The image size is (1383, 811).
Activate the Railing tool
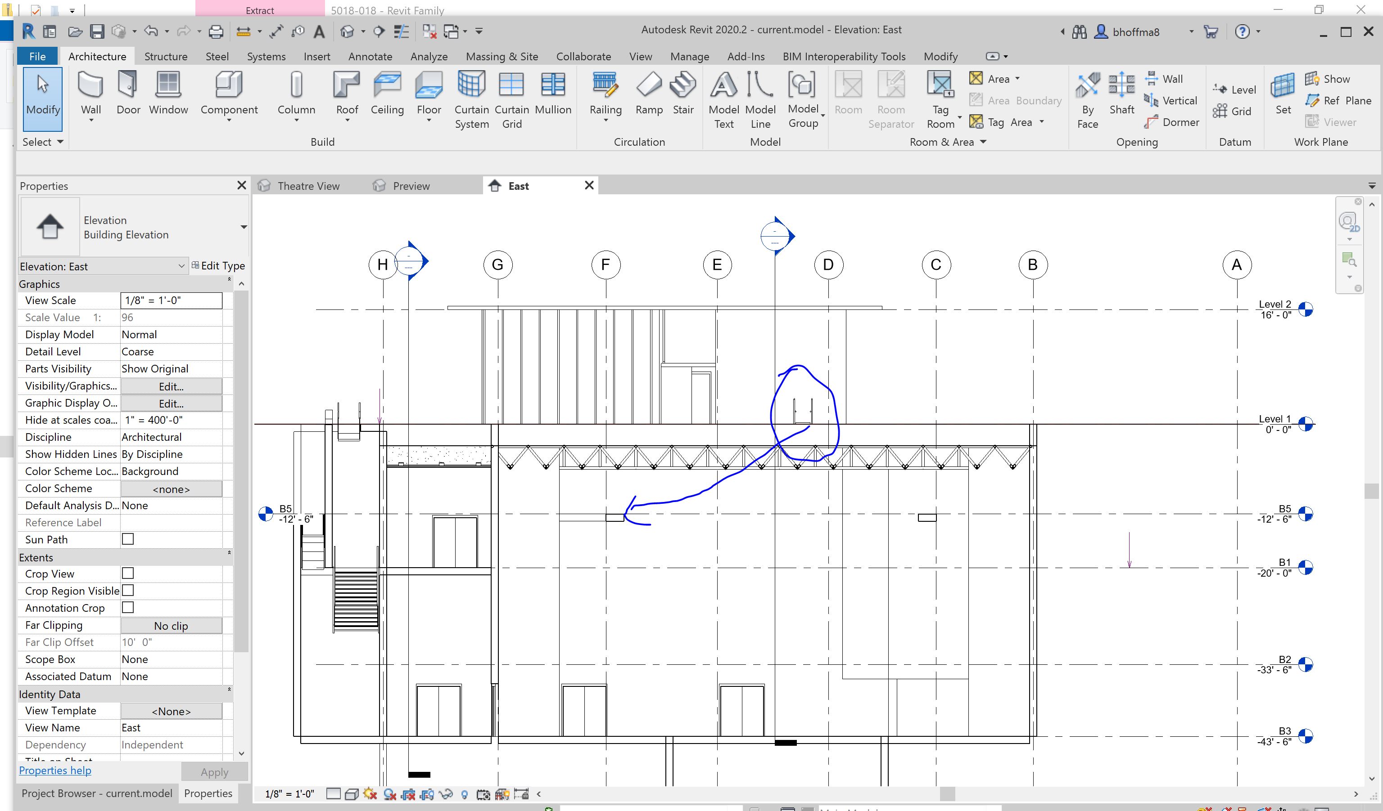click(x=606, y=93)
